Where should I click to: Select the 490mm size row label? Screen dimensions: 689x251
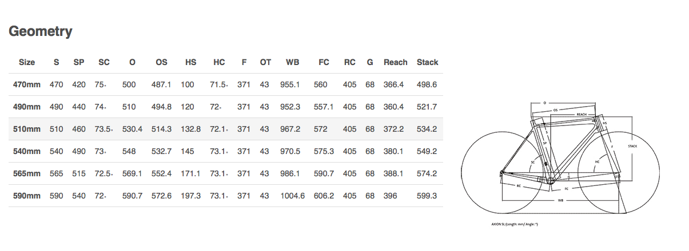coord(27,107)
